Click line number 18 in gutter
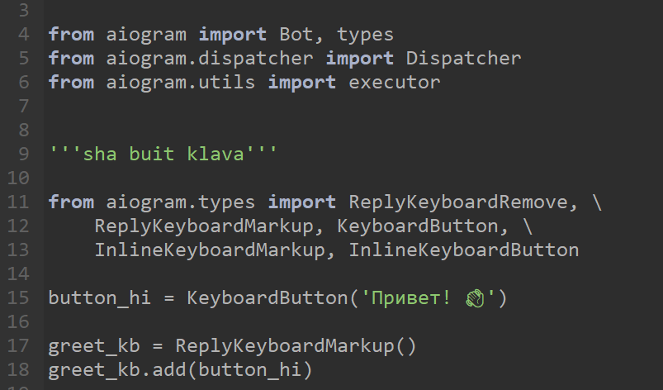Screen dimensions: 663x390 point(18,370)
